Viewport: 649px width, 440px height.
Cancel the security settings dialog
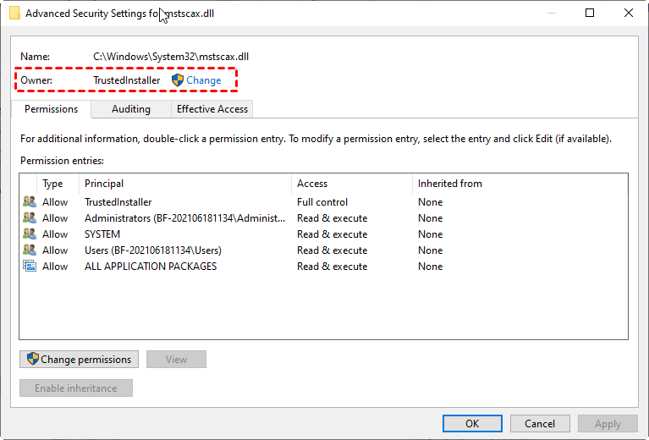coord(540,423)
